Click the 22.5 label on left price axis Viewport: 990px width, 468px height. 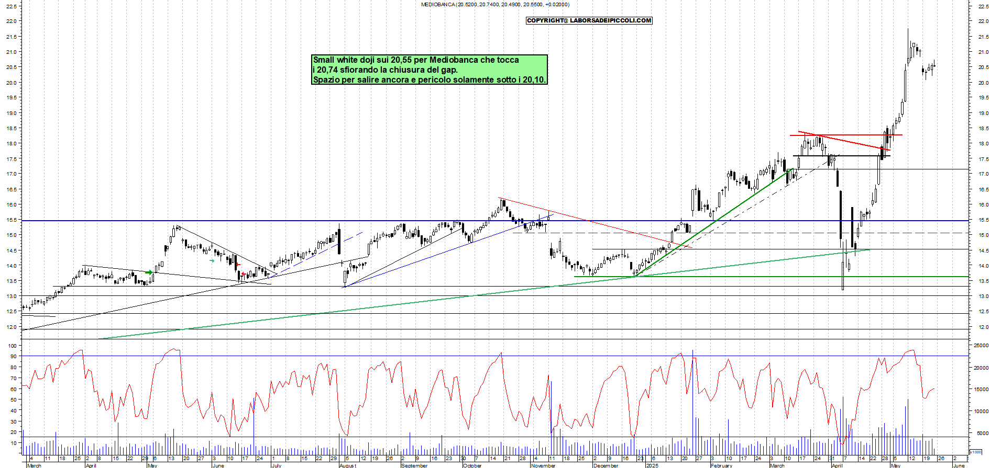click(11, 6)
